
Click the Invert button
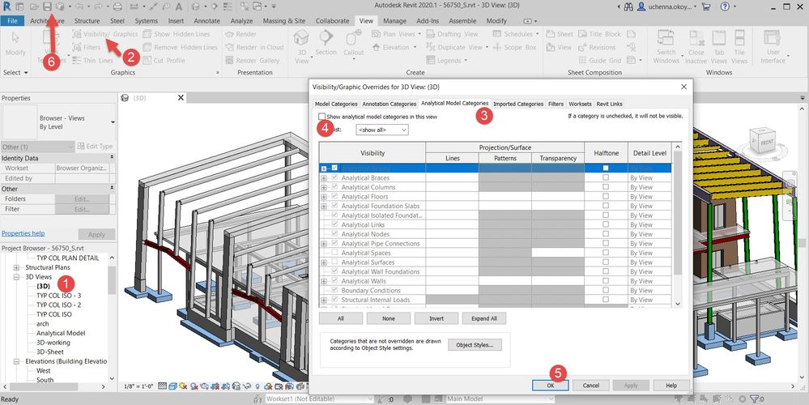click(436, 318)
